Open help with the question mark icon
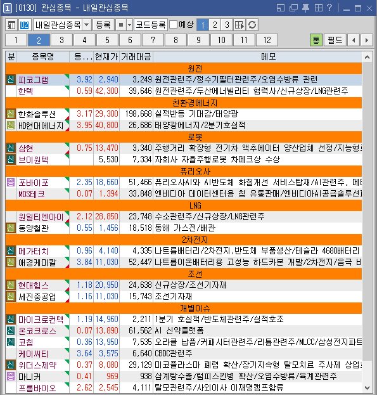 pyautogui.click(x=329, y=8)
